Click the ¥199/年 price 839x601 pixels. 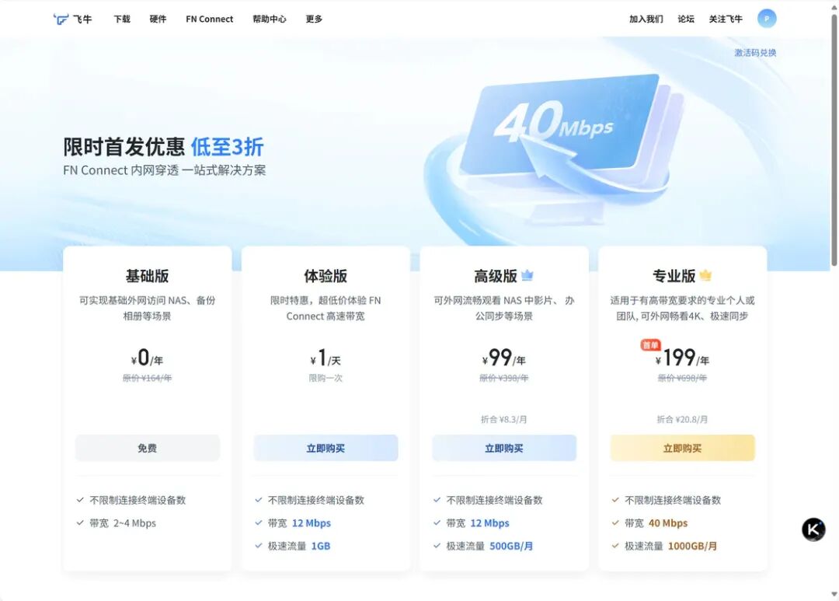[682, 358]
